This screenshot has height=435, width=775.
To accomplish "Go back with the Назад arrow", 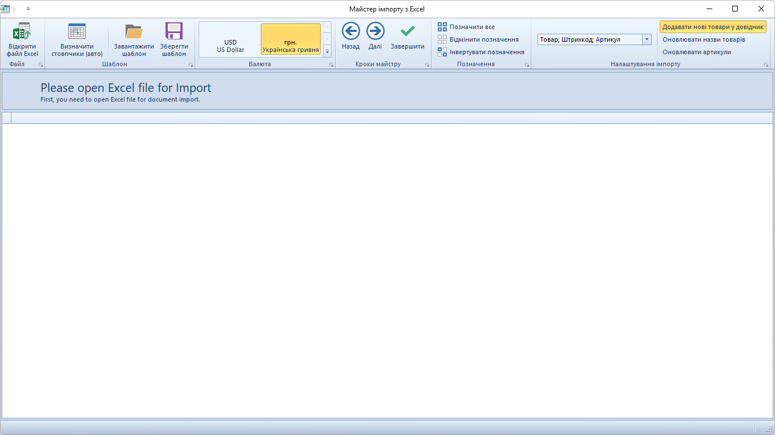I will pyautogui.click(x=350, y=37).
